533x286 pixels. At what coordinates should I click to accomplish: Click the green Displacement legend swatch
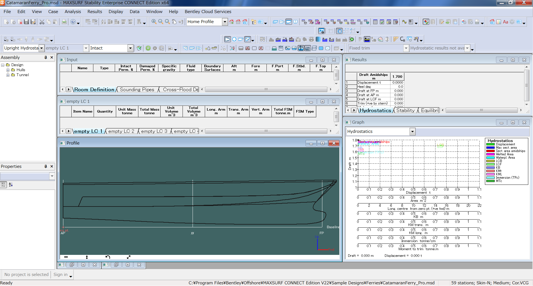(490, 145)
